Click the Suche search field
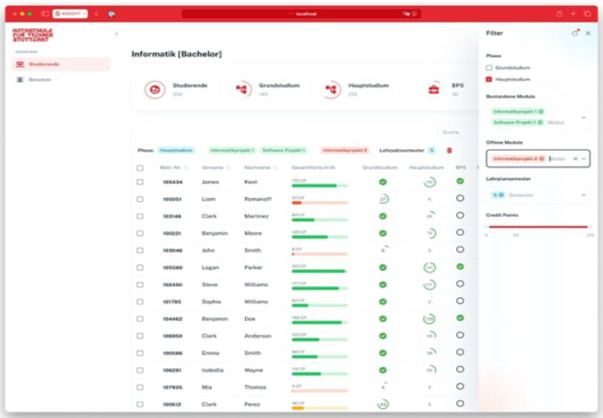The height and width of the screenshot is (418, 603). point(458,132)
